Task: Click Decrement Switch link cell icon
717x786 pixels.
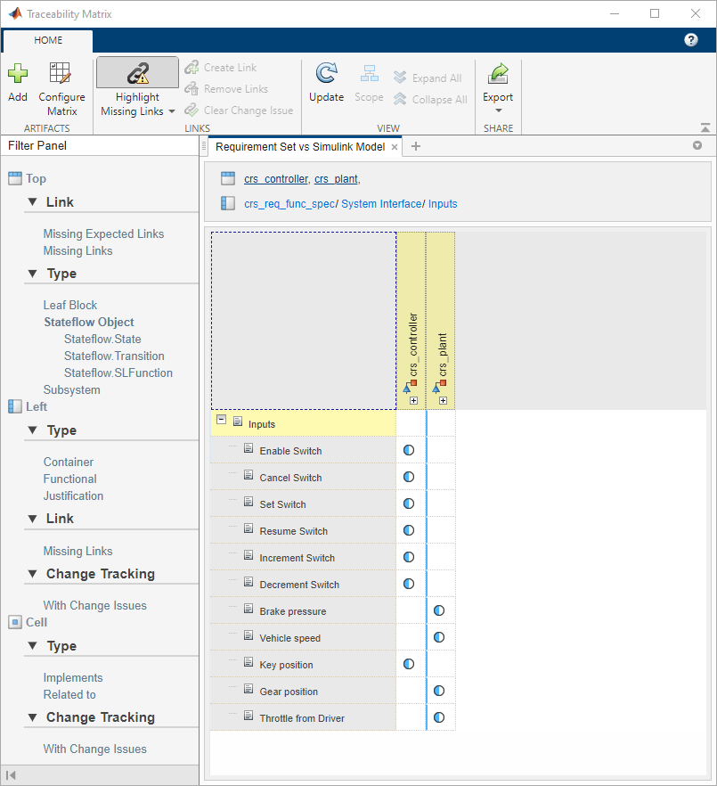Action: [409, 584]
